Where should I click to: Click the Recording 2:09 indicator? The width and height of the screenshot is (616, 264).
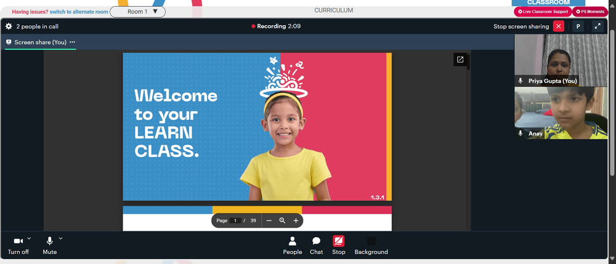tap(276, 26)
